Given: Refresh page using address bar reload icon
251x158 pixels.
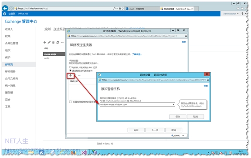Looking at the screenshot, I should 122,8.
